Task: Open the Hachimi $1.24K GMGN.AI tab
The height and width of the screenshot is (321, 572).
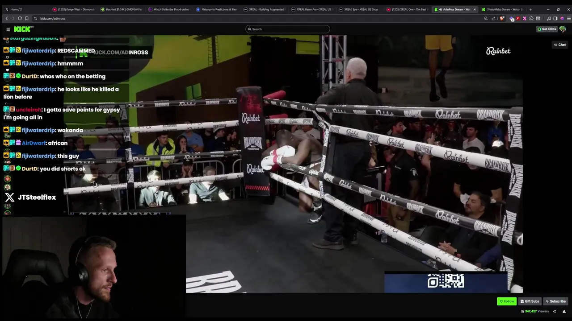Action: (x=121, y=9)
